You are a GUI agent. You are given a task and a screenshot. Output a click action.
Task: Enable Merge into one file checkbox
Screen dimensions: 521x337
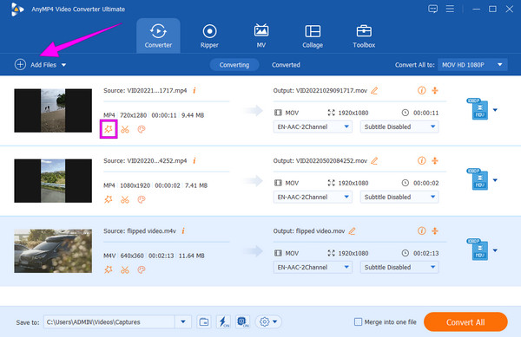point(358,321)
